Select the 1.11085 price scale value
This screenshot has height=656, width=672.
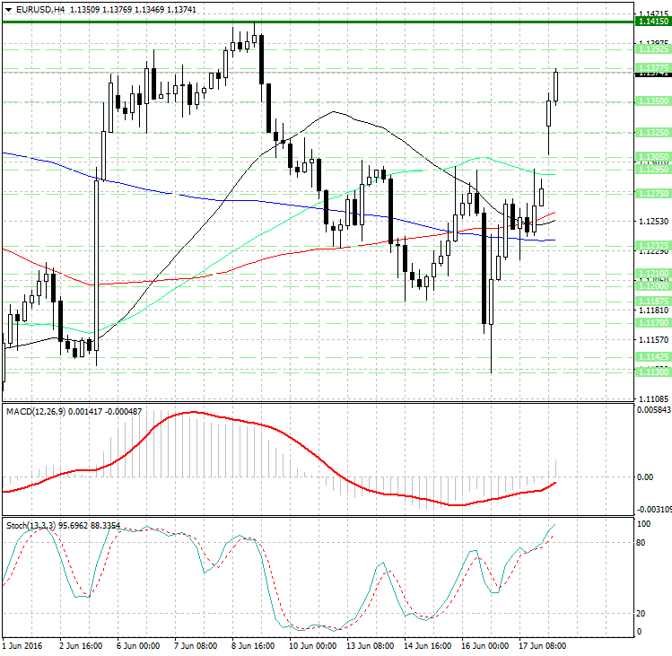tap(653, 398)
